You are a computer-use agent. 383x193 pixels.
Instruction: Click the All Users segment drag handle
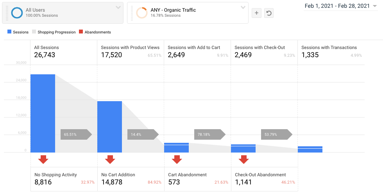[7, 13]
